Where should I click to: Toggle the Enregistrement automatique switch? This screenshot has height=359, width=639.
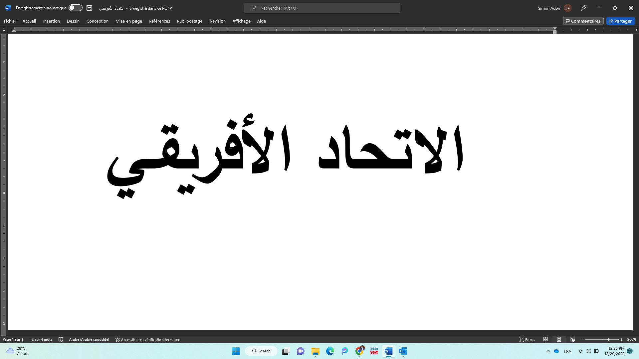[76, 8]
